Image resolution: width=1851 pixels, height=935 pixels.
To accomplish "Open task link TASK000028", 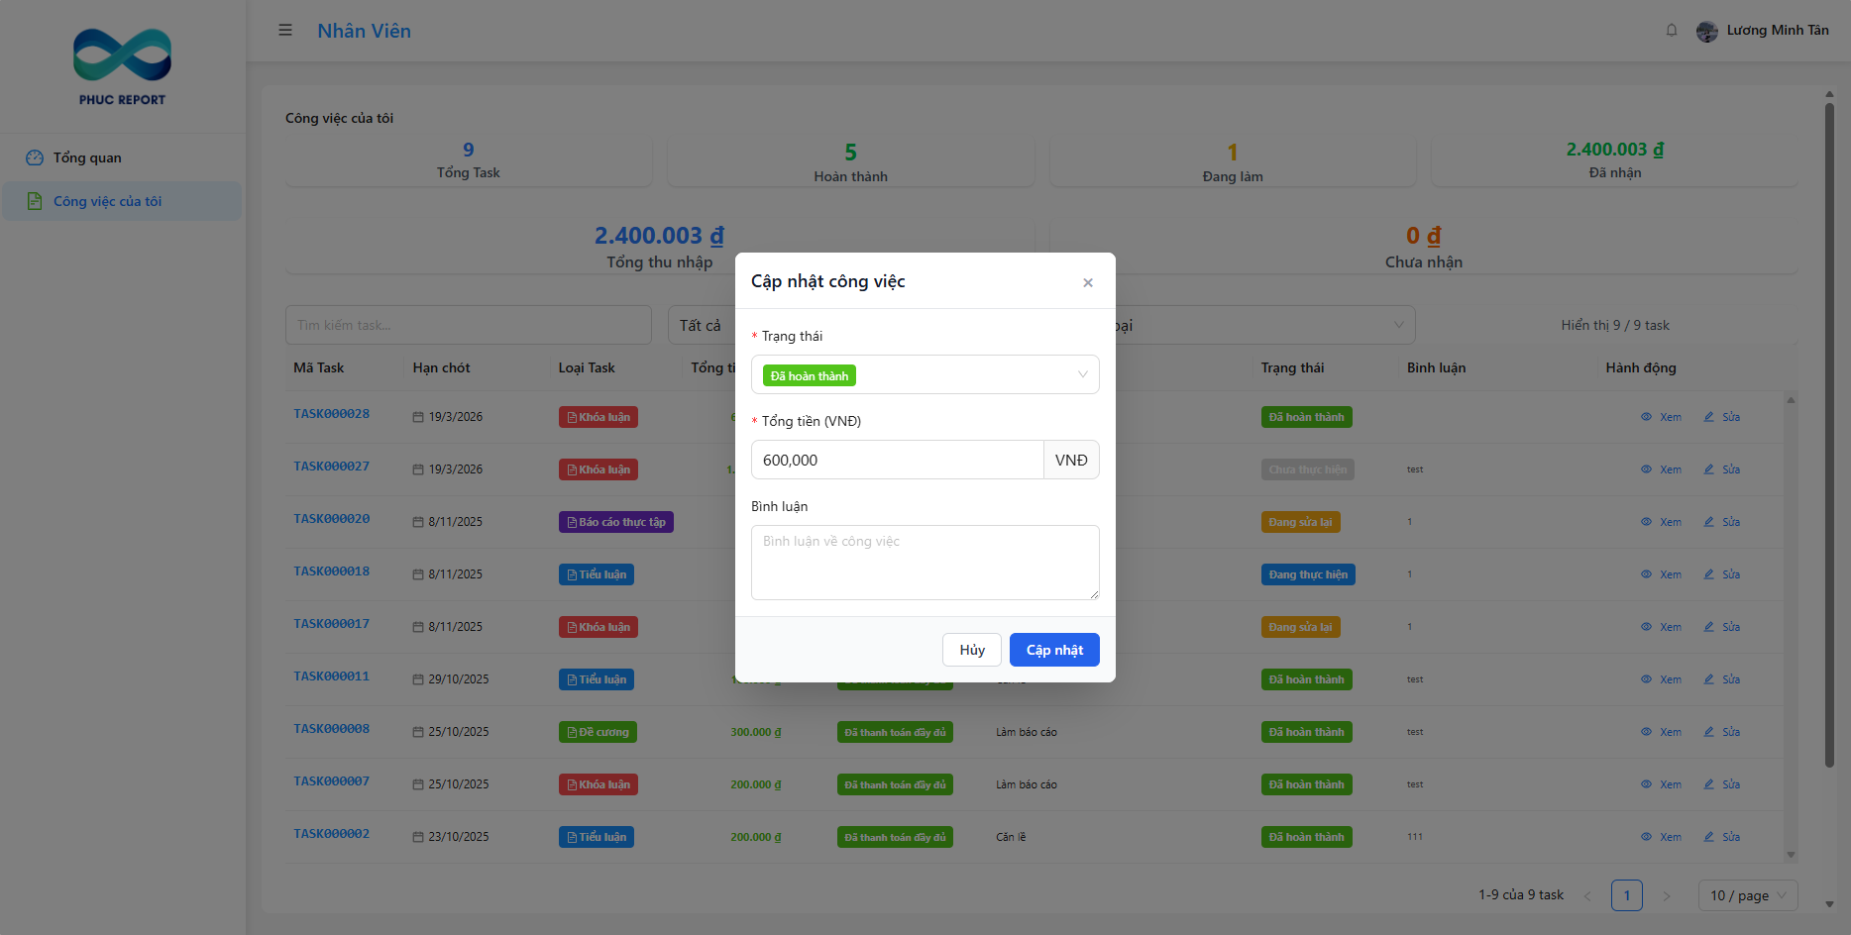I will (331, 414).
